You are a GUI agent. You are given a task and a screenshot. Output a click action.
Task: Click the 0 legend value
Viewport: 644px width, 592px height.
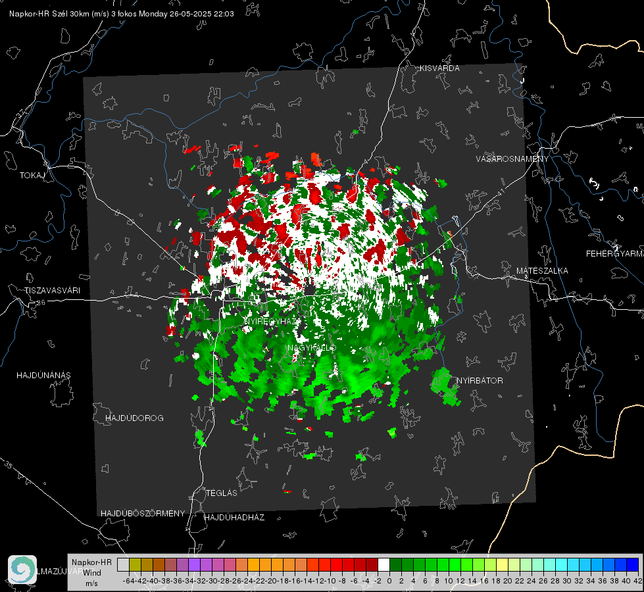pos(389,581)
